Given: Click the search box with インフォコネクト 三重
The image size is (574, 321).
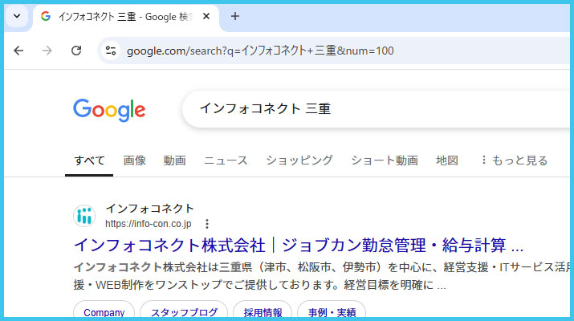Looking at the screenshot, I should pos(377,108).
